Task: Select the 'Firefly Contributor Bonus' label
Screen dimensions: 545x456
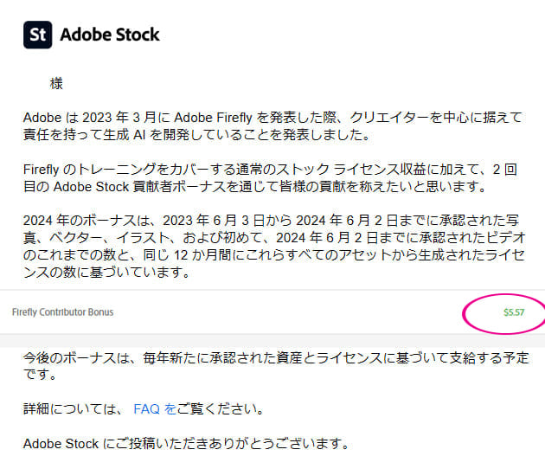Action: pos(62,312)
